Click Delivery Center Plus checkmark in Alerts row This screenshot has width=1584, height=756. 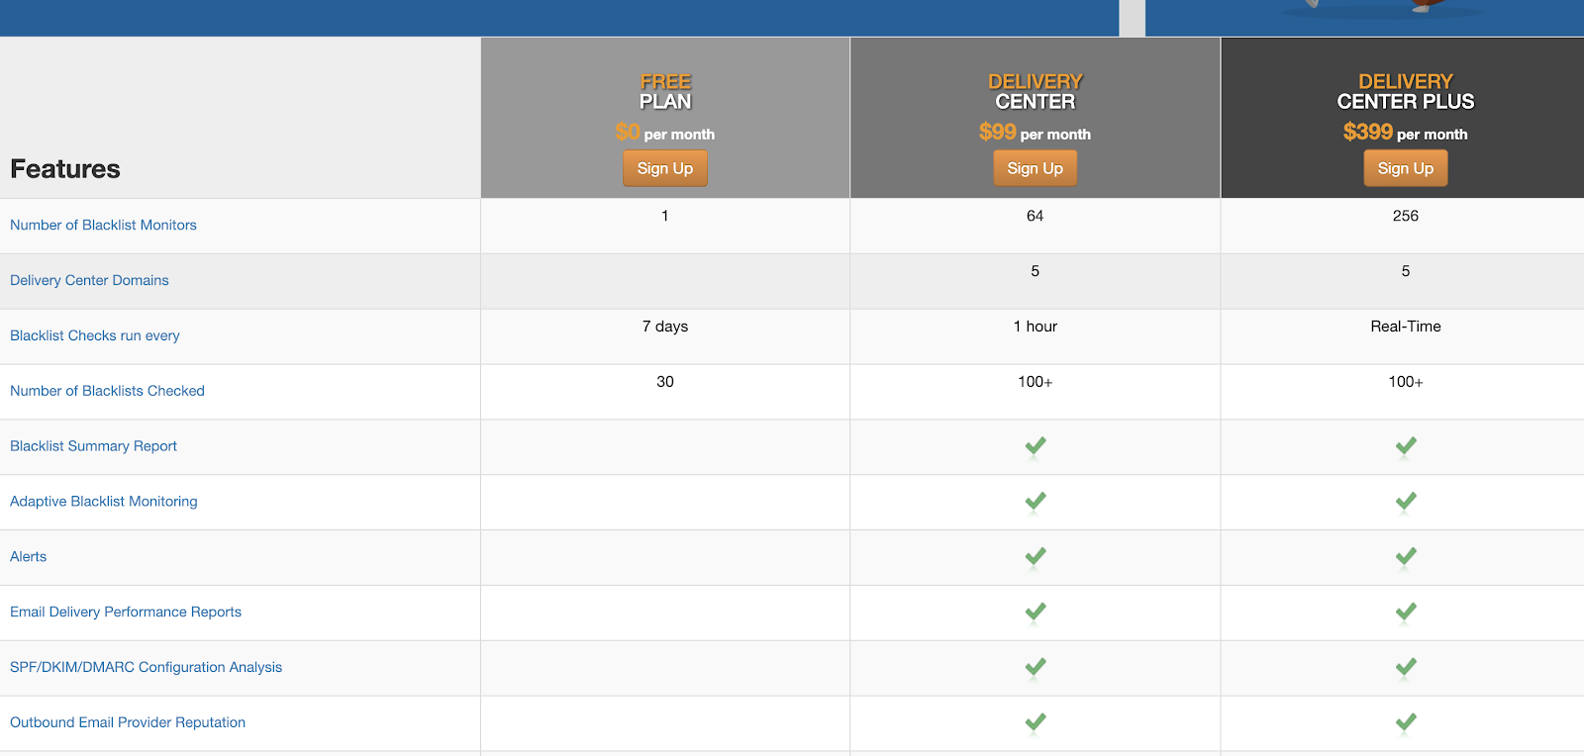(x=1406, y=557)
